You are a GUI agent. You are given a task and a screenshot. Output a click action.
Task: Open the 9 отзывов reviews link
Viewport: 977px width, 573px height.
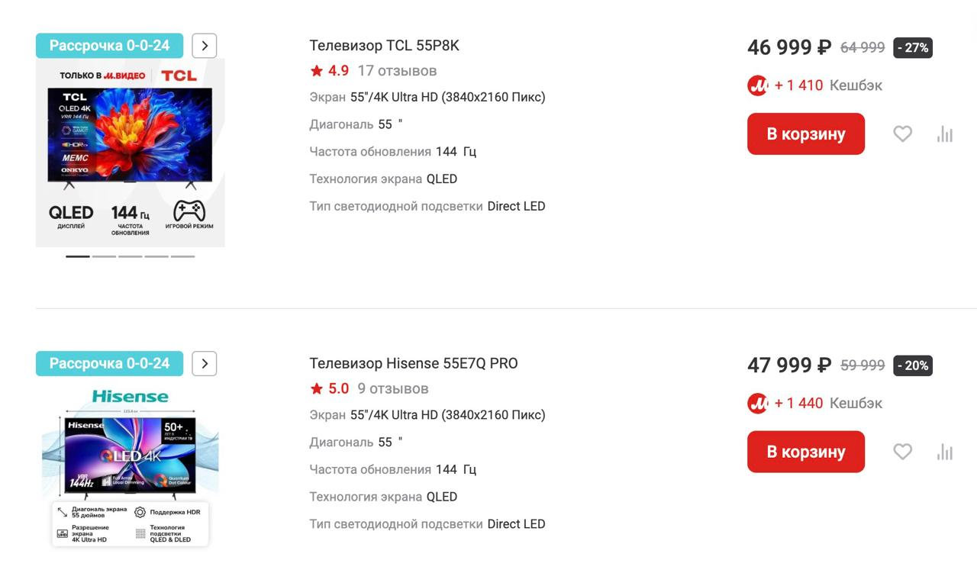[393, 389]
